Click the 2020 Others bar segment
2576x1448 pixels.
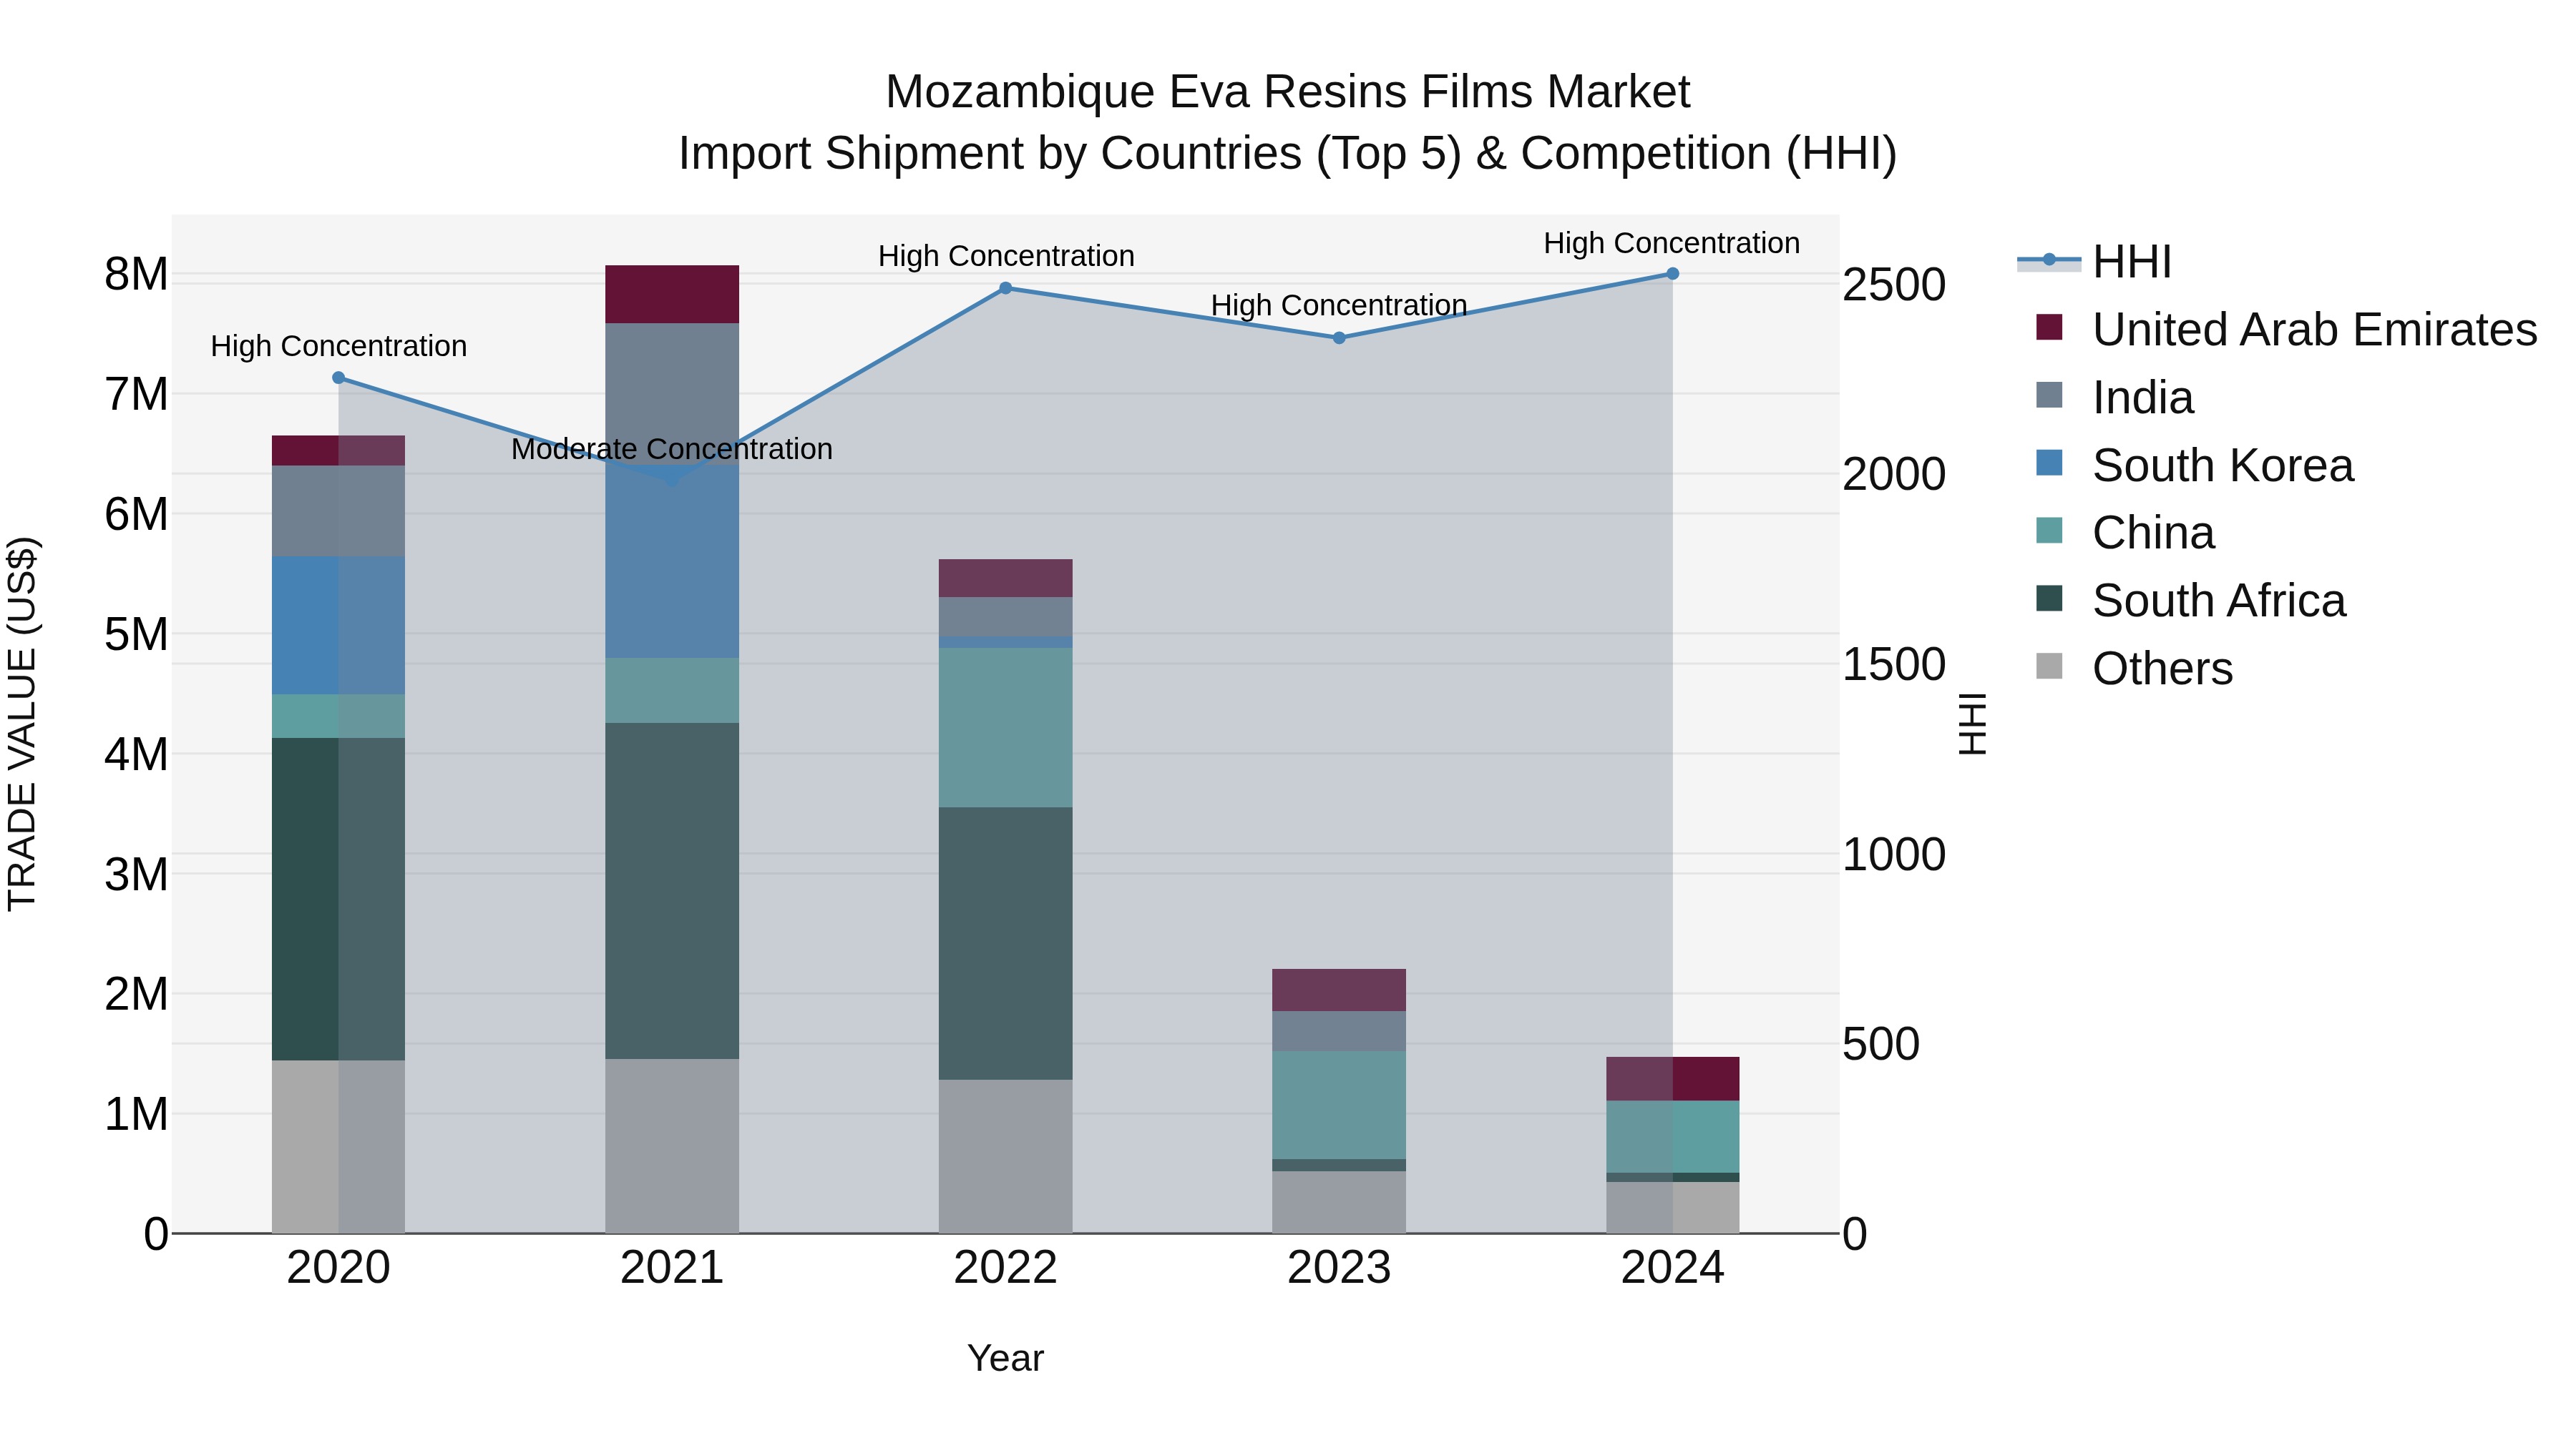click(x=338, y=1147)
